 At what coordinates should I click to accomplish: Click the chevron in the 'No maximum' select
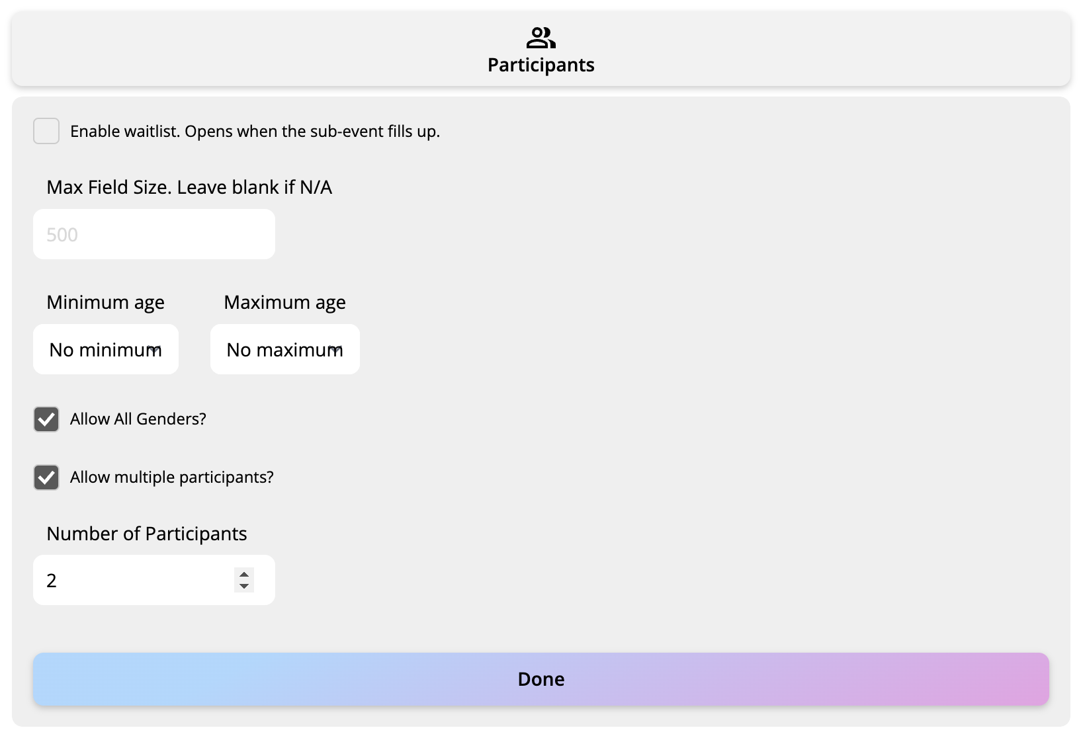(x=335, y=350)
